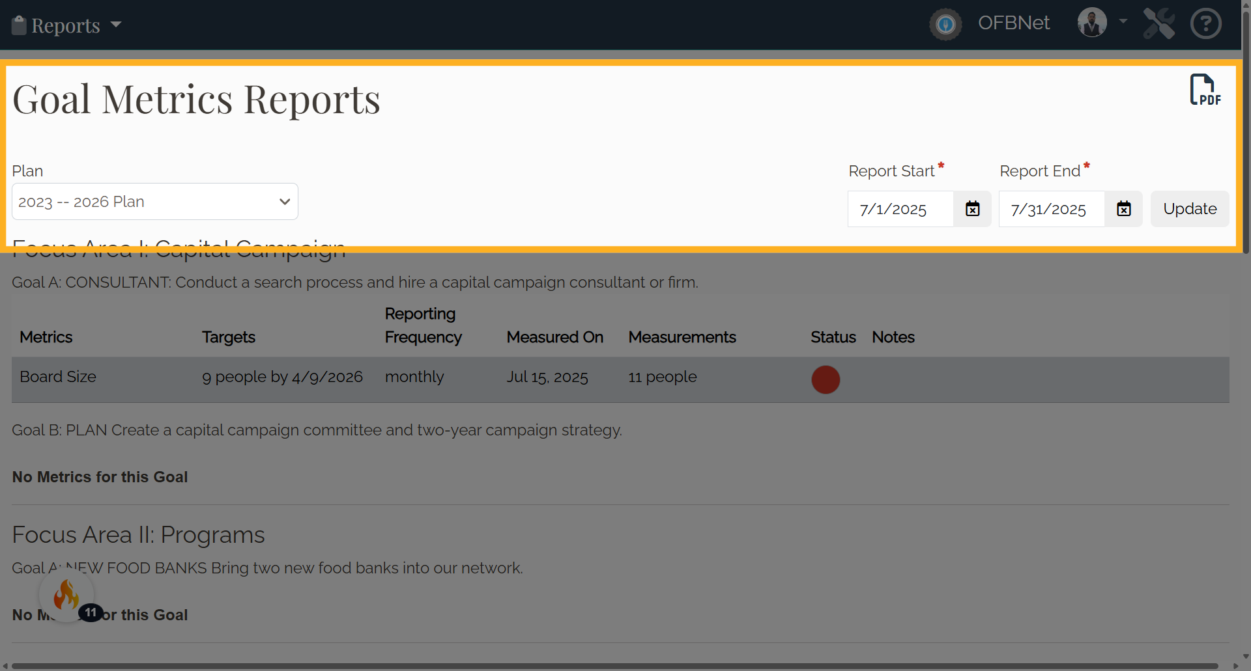Click the clipboard icon beside Reports
The image size is (1251, 671).
pos(19,25)
